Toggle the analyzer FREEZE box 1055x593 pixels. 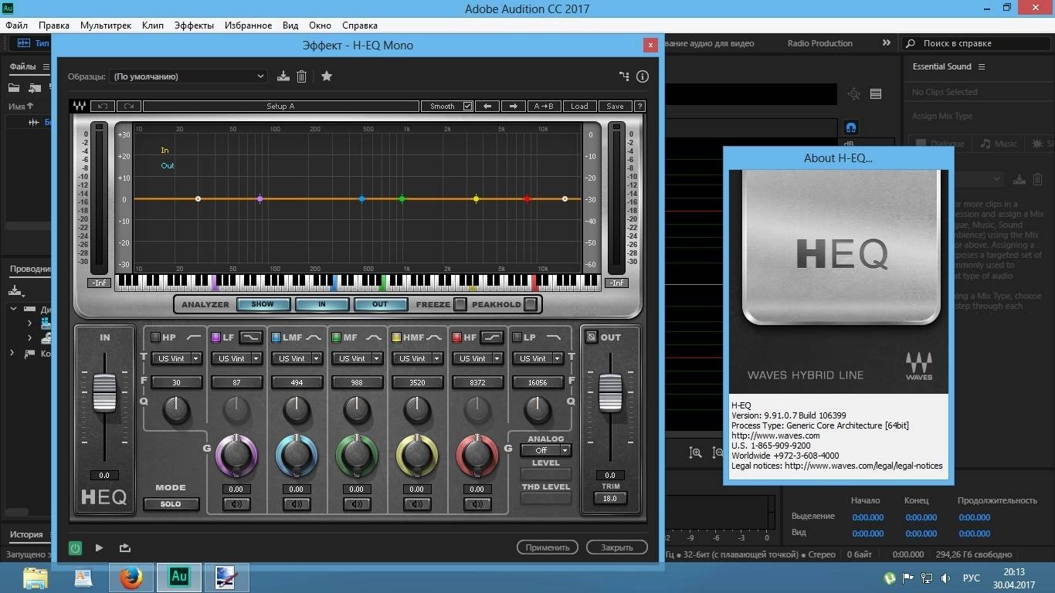pos(460,304)
